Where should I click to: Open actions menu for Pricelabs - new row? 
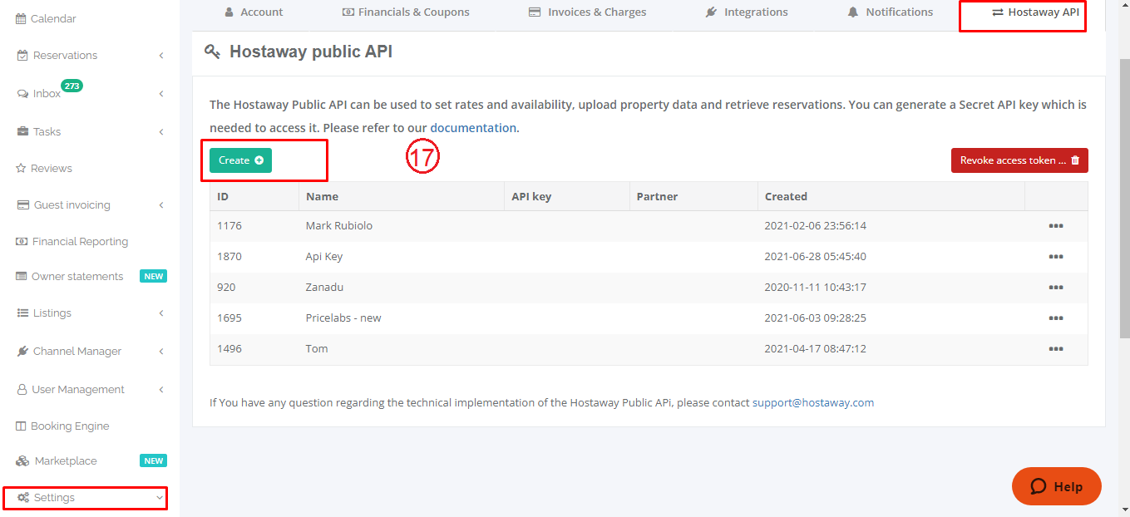coord(1056,318)
